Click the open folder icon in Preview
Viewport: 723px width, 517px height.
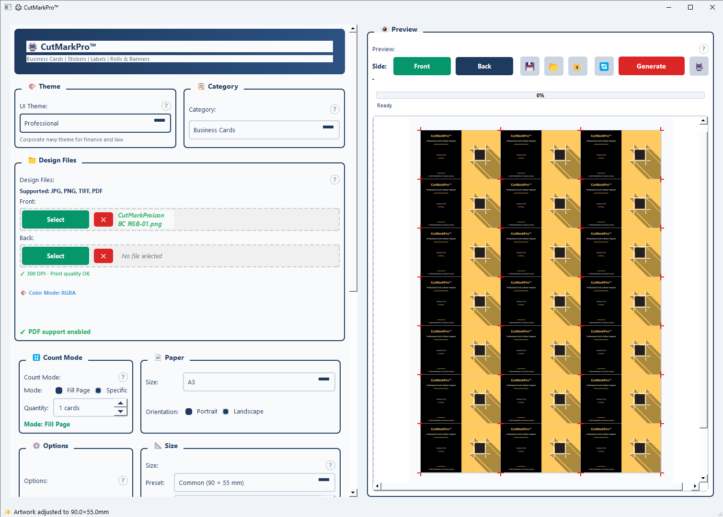(553, 66)
